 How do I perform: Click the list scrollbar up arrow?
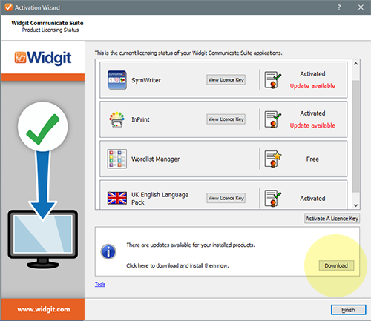pos(355,64)
